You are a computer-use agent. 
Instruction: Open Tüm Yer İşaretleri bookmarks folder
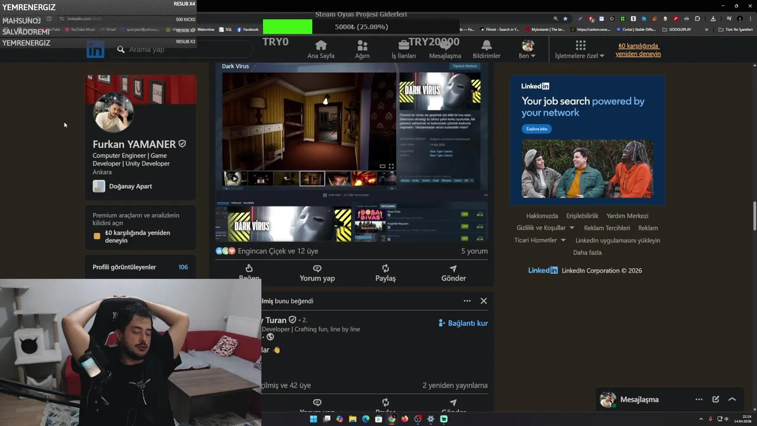(735, 29)
